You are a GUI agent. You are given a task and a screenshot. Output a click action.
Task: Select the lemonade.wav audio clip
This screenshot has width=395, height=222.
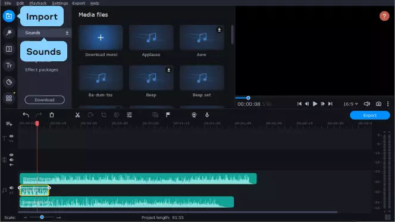click(127, 202)
